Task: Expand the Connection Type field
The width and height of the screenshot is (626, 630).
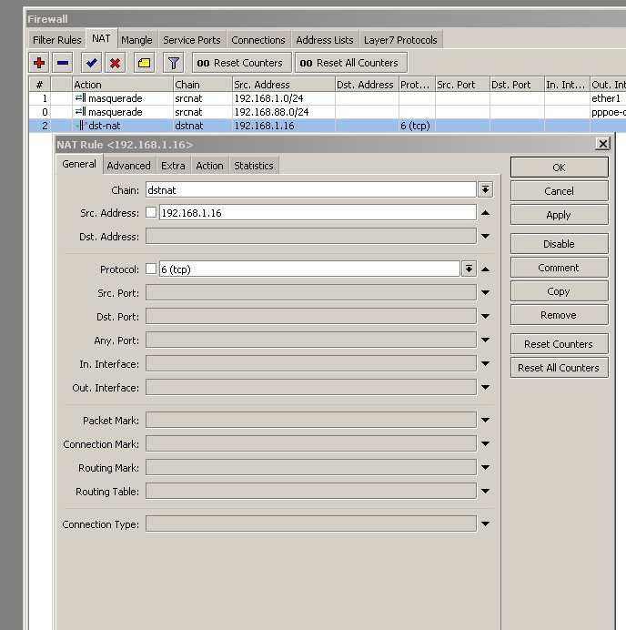Action: [x=486, y=523]
